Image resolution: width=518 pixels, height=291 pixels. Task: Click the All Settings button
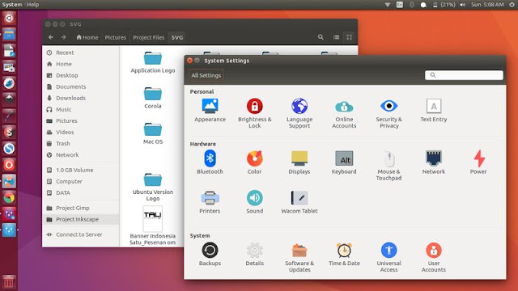click(x=206, y=75)
